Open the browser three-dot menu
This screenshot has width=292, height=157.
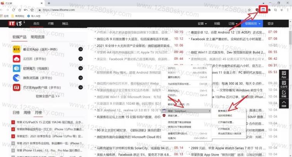click(288, 10)
